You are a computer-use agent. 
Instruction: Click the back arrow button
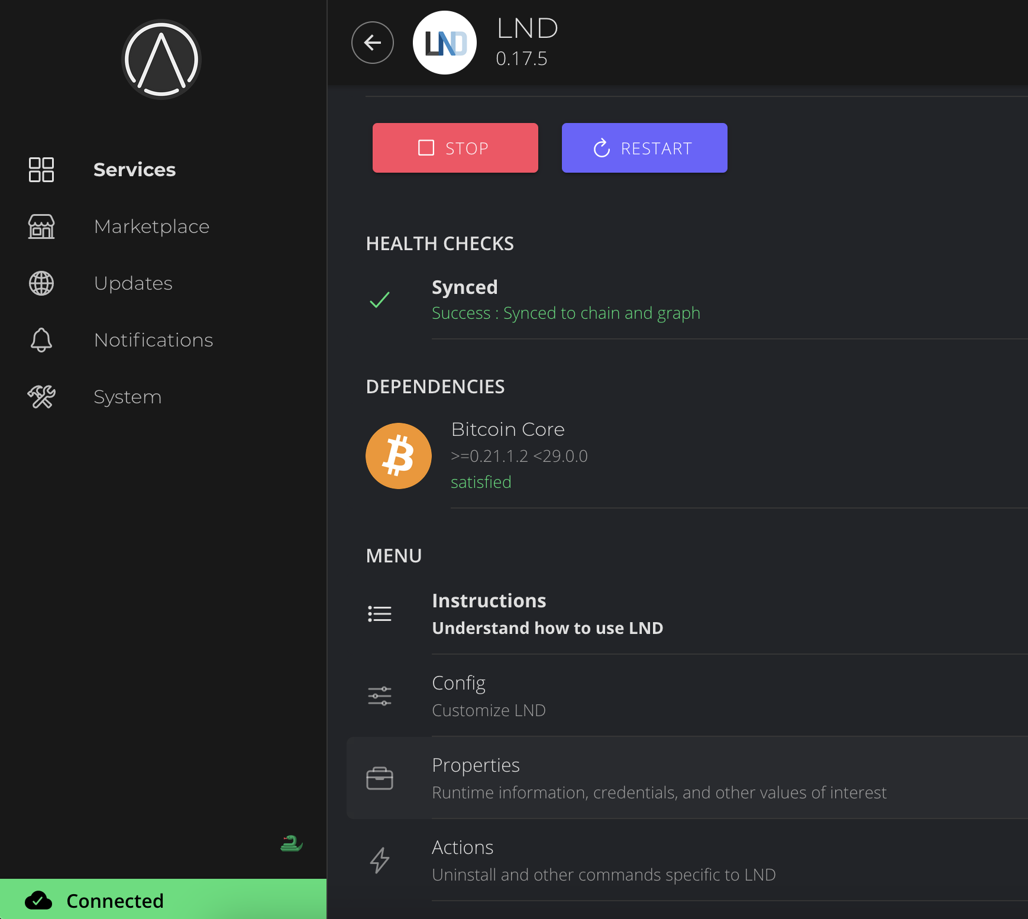tap(373, 43)
